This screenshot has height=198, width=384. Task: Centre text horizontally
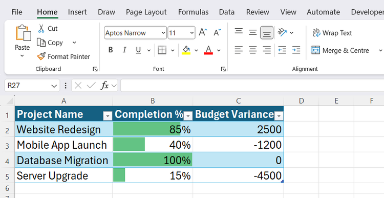253,50
